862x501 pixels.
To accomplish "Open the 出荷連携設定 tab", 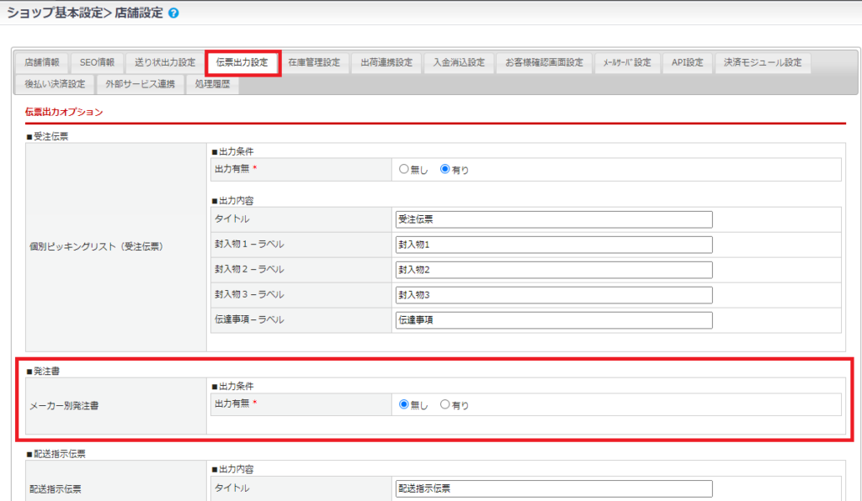I will coord(386,63).
